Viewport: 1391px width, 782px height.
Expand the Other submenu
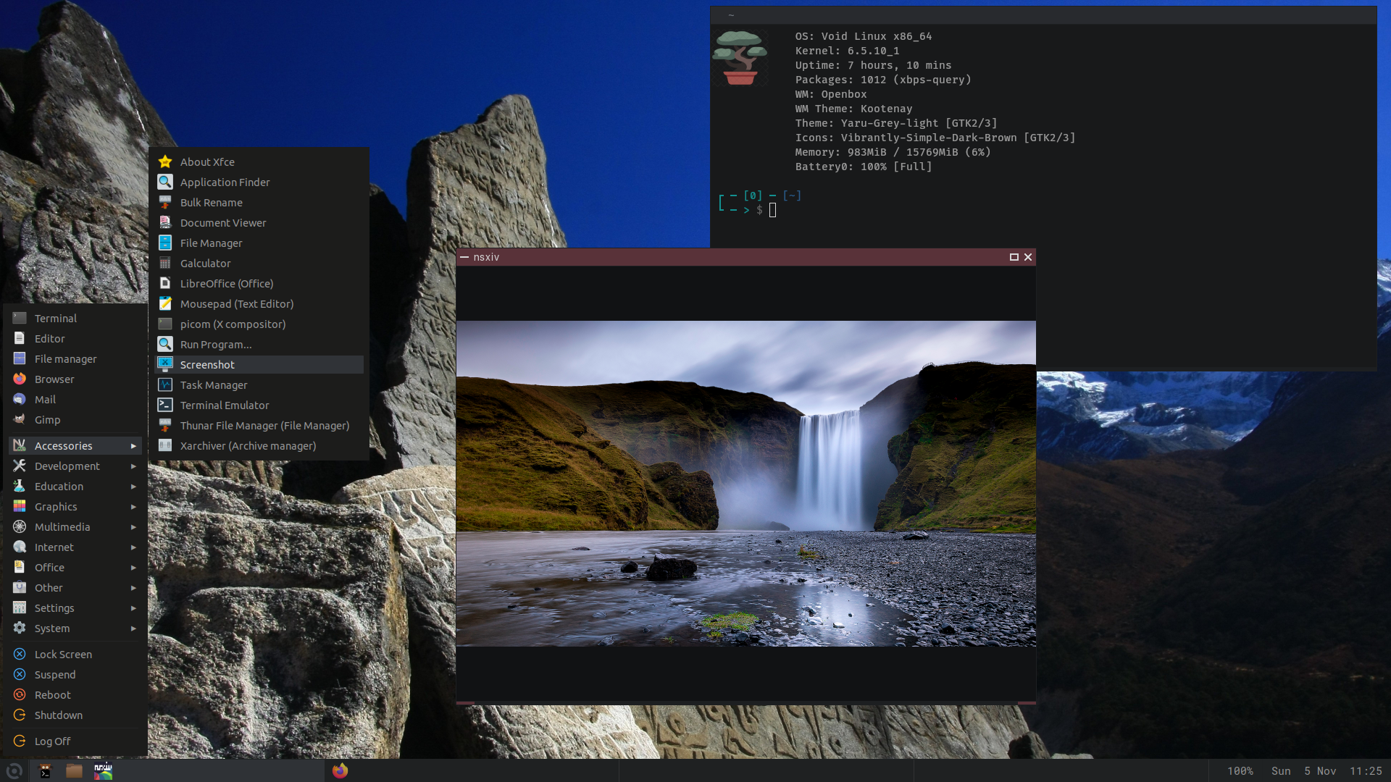click(x=75, y=588)
